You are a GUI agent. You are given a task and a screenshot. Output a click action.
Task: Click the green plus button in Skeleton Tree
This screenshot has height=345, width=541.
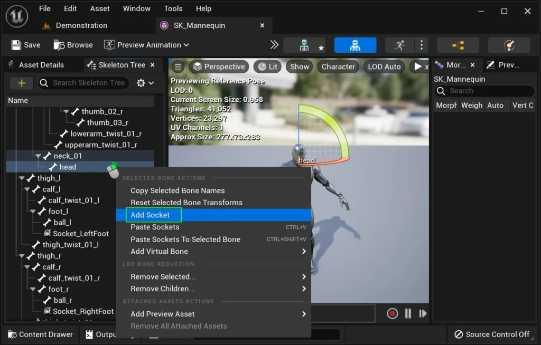click(x=22, y=83)
